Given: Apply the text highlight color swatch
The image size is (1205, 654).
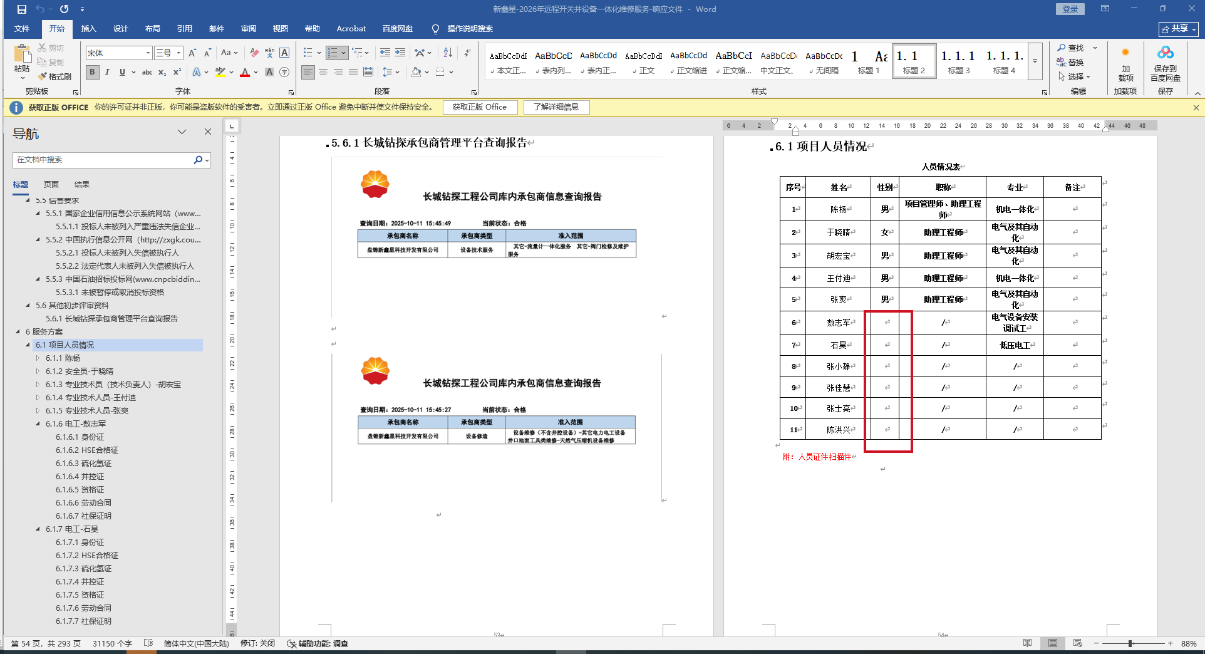Looking at the screenshot, I should point(220,72).
